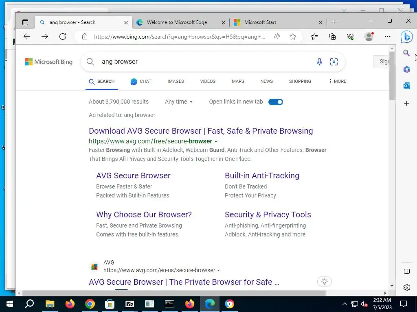Go forward with the arrow button
This screenshot has height=312, width=417.
[x=45, y=37]
